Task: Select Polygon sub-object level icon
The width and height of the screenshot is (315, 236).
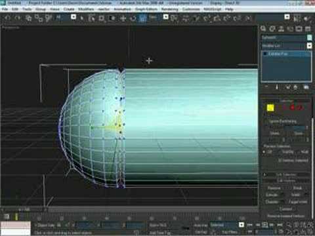Action: pos(292,108)
